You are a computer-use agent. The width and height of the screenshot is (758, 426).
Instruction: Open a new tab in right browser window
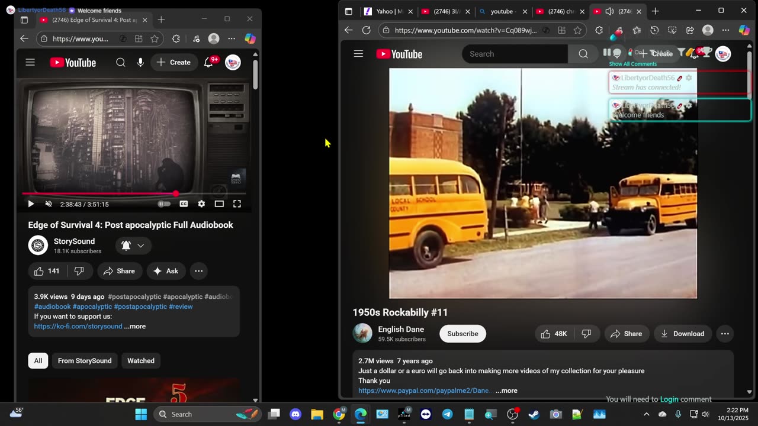pos(655,11)
